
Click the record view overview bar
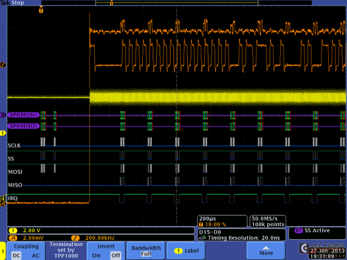coord(176,2)
